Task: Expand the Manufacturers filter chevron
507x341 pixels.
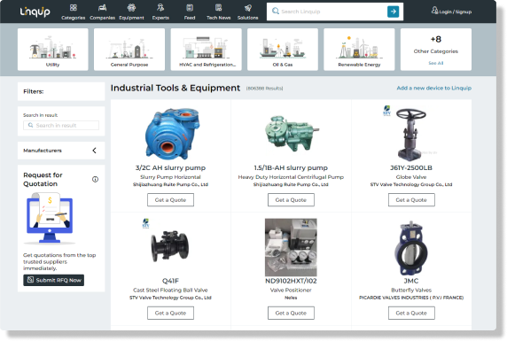Action: point(95,151)
